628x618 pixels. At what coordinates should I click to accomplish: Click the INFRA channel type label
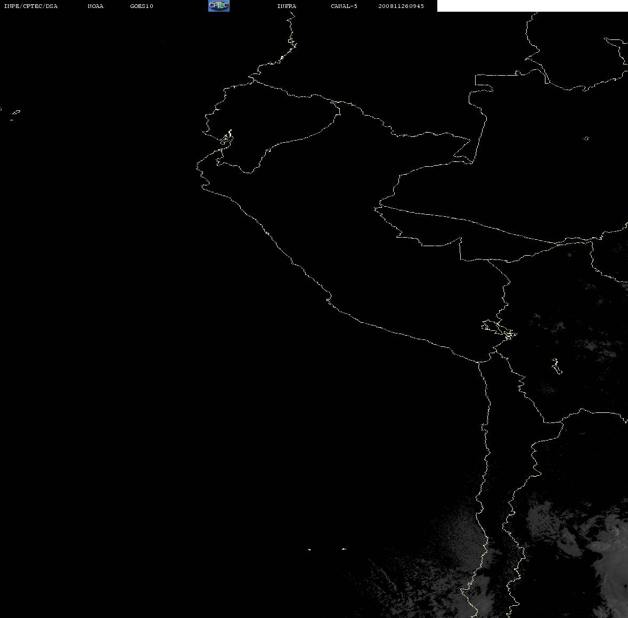[x=287, y=6]
